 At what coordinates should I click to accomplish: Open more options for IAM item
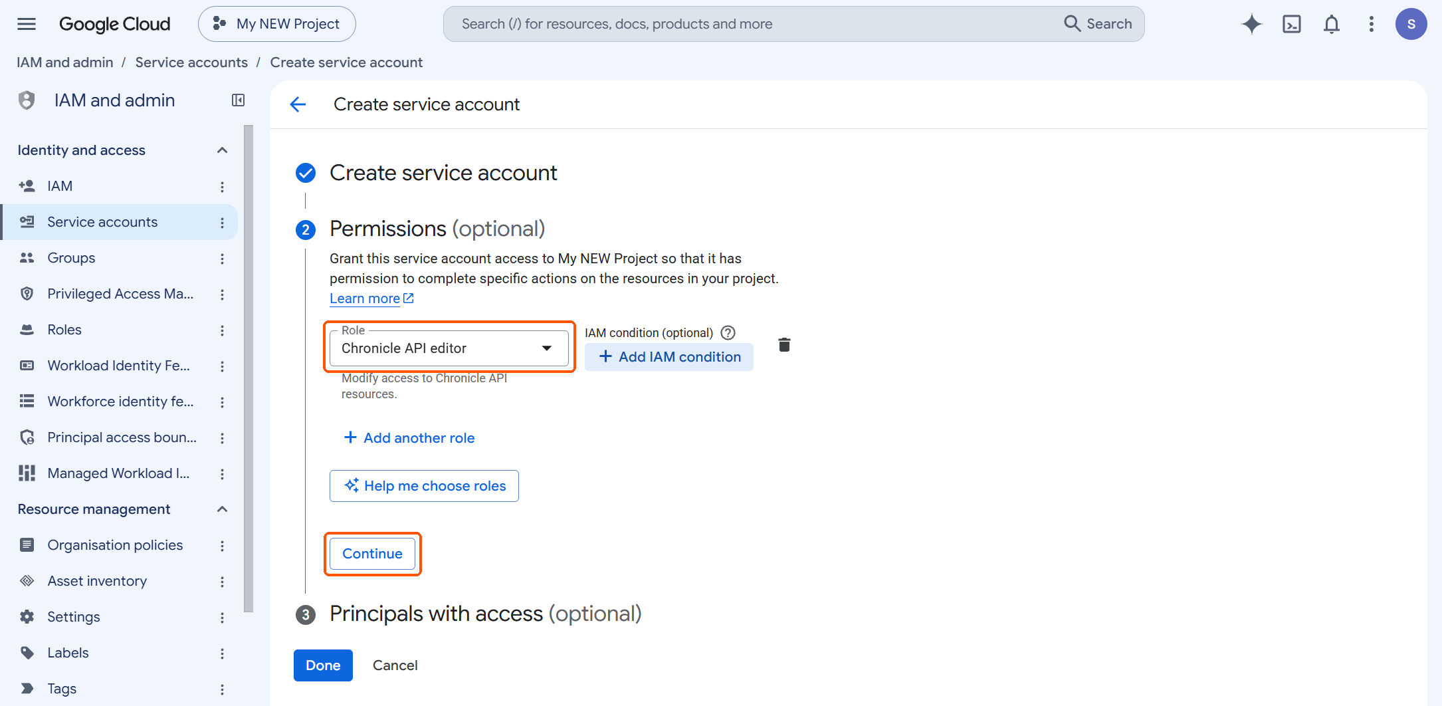click(x=222, y=187)
